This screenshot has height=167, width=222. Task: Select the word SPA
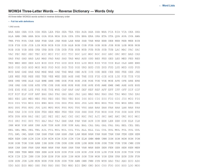pos(77,36)
